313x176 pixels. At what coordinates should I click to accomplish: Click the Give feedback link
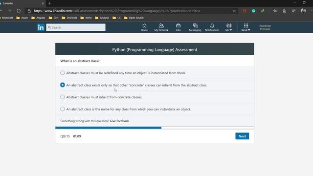119,121
